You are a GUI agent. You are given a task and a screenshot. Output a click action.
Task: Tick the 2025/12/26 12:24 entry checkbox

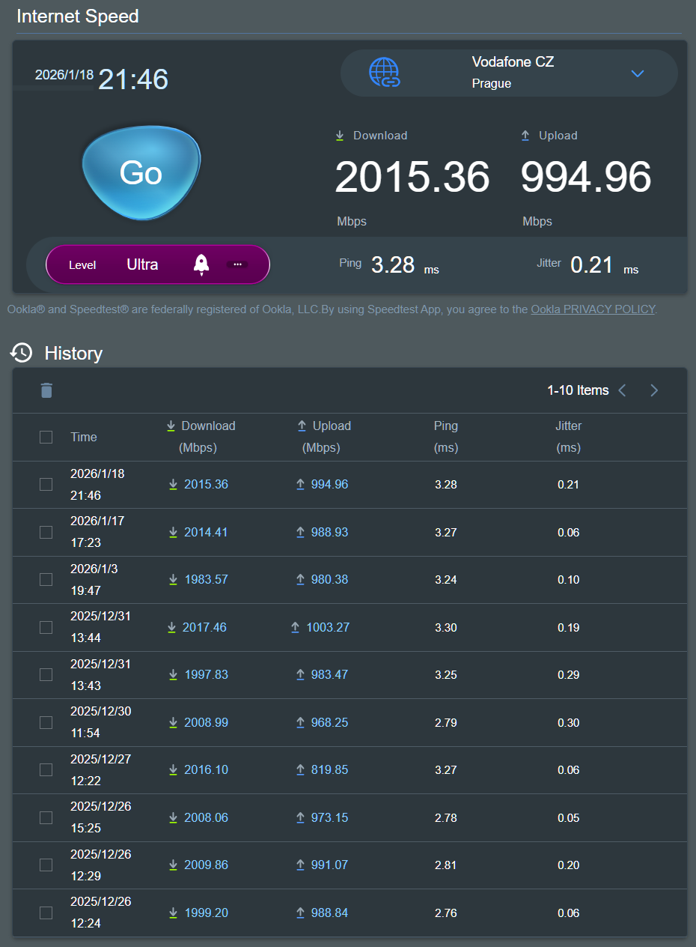coord(46,913)
